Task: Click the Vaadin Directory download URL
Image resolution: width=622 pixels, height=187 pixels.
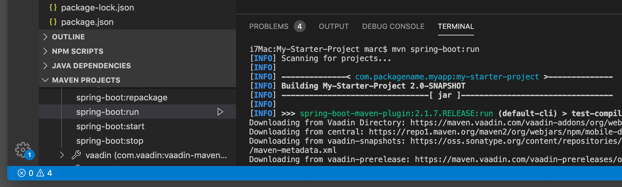Action: pyautogui.click(x=516, y=123)
